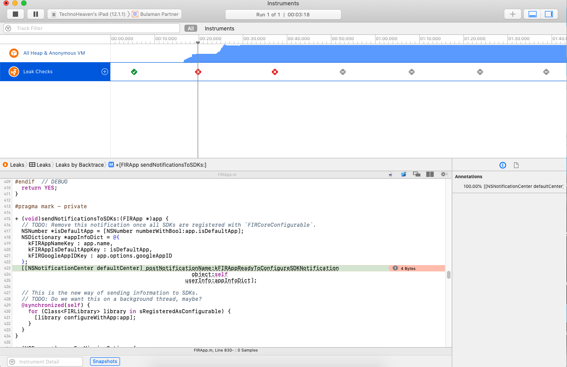Open the gear settings in the code view
The height and width of the screenshot is (367, 567).
click(443, 174)
